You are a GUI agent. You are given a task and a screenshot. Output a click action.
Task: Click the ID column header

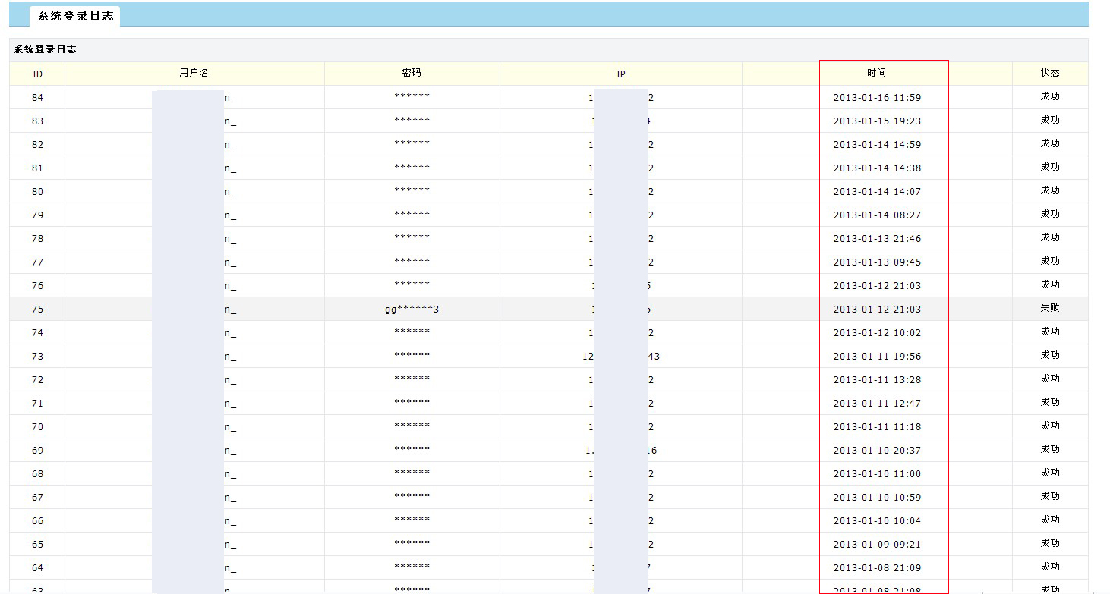[x=37, y=74]
